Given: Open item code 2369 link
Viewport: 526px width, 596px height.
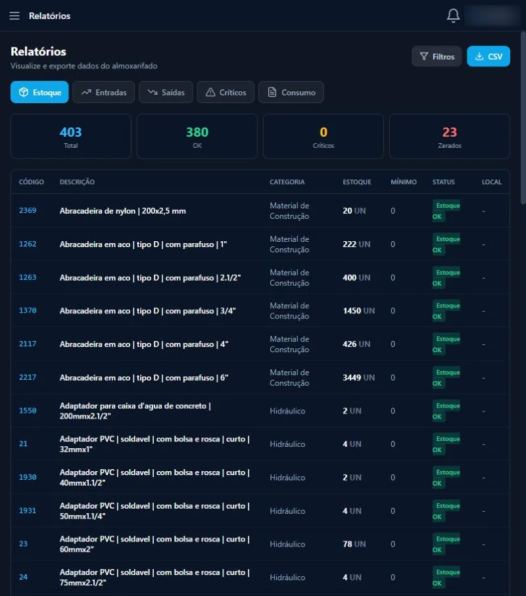Looking at the screenshot, I should click(x=28, y=210).
